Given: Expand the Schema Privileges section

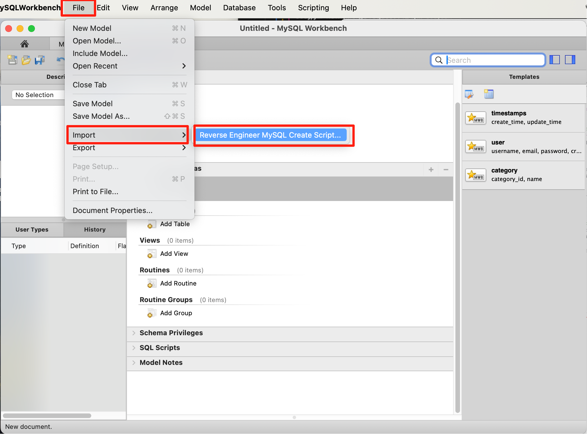Looking at the screenshot, I should pyautogui.click(x=134, y=333).
